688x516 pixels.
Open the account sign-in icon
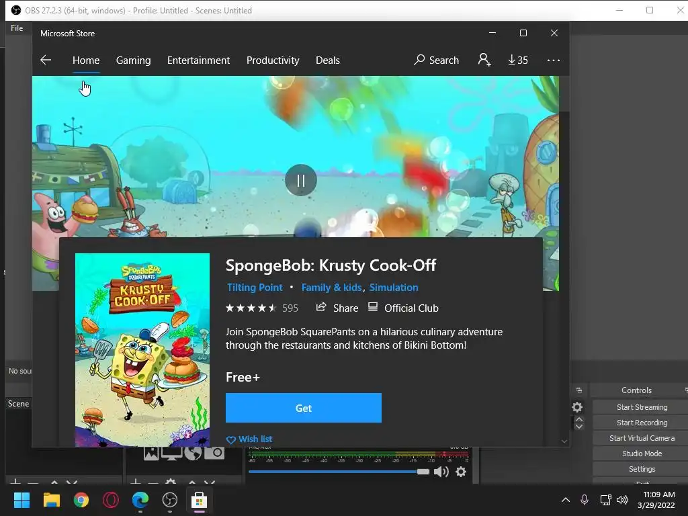pos(484,60)
